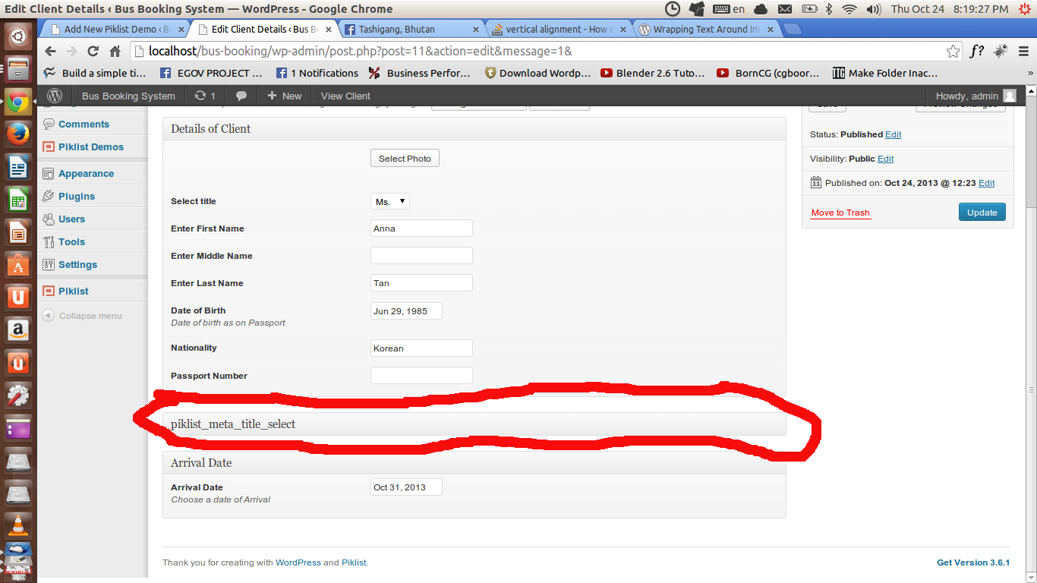Click the Chrome home icon
The width and height of the screenshot is (1037, 583).
pyautogui.click(x=115, y=52)
